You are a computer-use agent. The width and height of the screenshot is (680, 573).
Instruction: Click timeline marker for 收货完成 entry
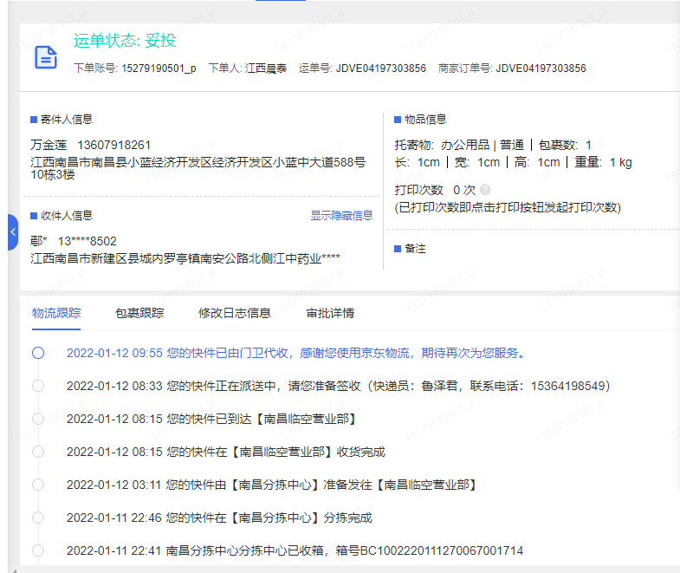pos(38,452)
